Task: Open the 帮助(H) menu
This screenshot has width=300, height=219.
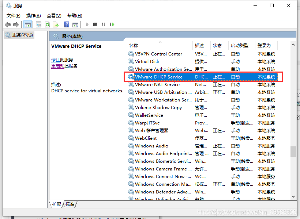Action: pos(75,16)
